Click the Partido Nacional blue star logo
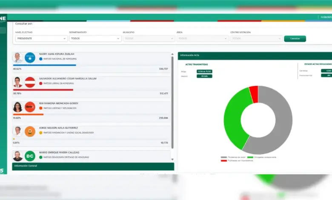The height and width of the screenshot is (200, 332). coord(30,58)
